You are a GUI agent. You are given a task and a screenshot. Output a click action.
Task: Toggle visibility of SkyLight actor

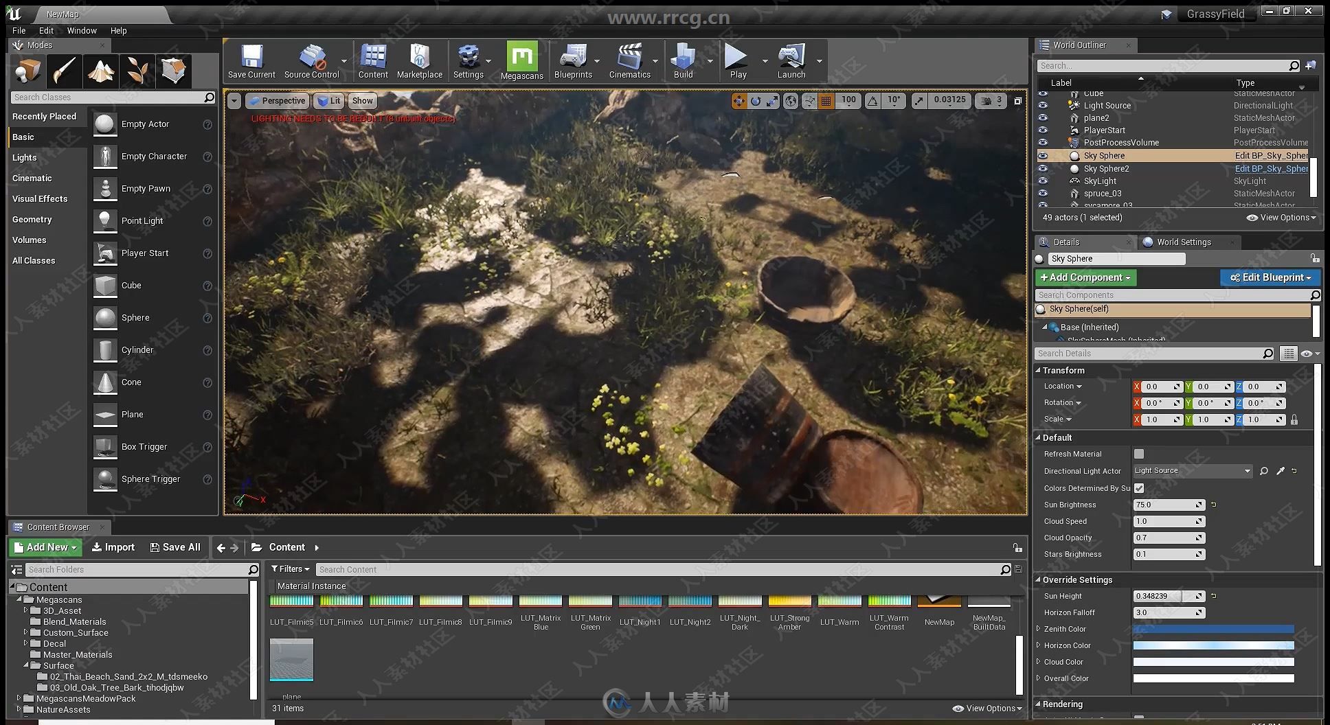1043,181
